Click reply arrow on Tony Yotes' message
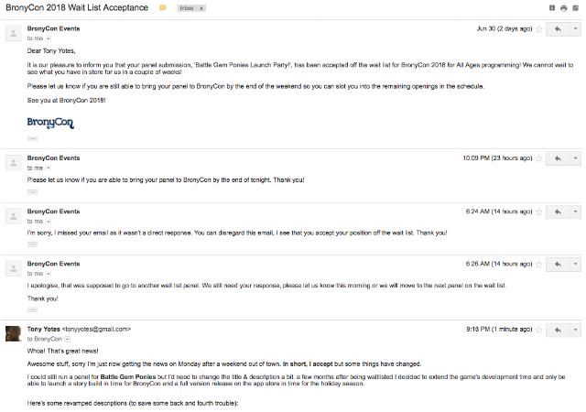The height and width of the screenshot is (412, 586). (x=558, y=330)
